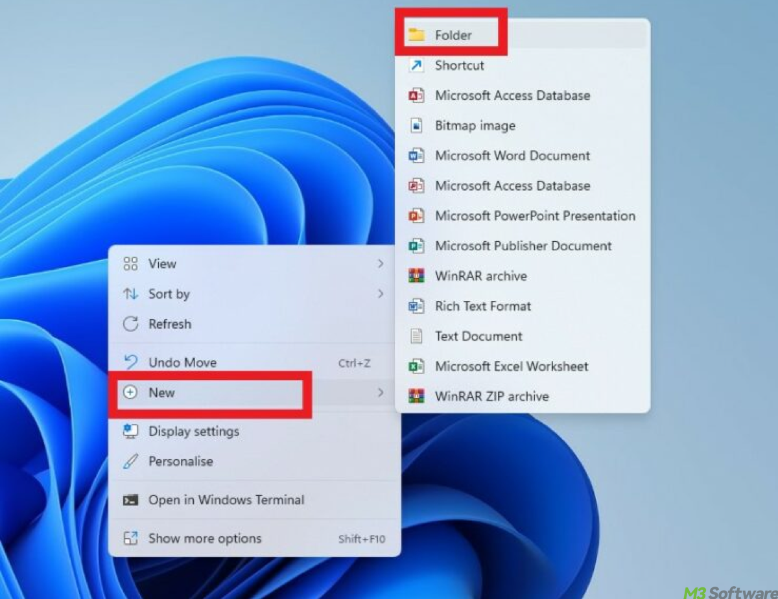Create a new Microsoft Word Document
The image size is (778, 599).
tap(523, 156)
